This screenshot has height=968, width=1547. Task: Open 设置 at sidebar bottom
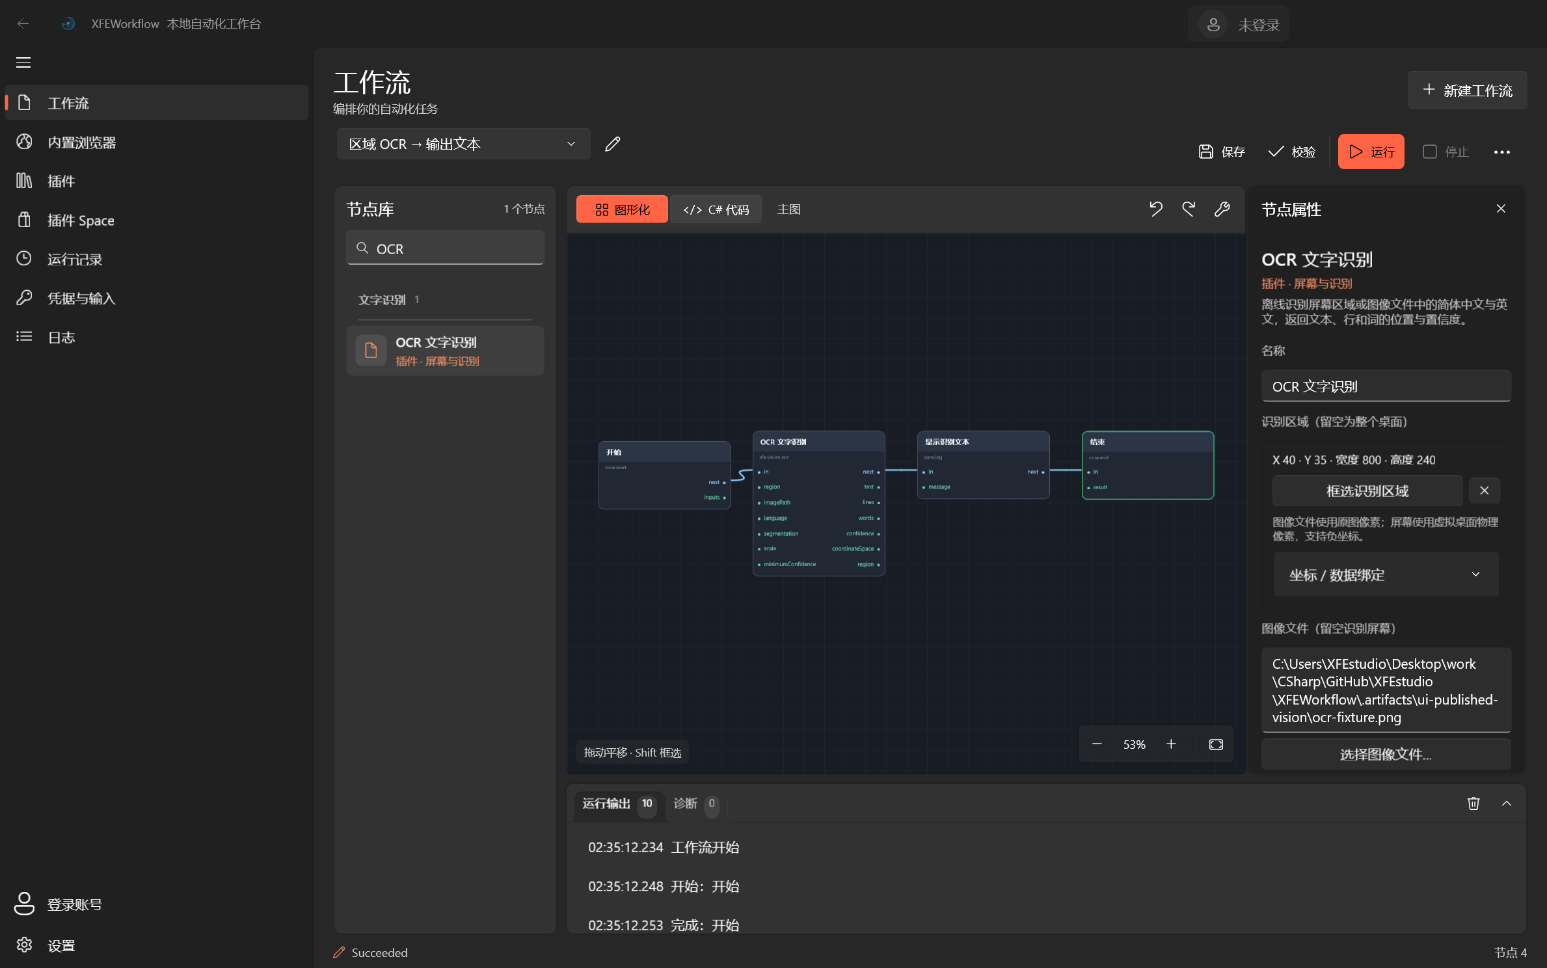click(156, 945)
